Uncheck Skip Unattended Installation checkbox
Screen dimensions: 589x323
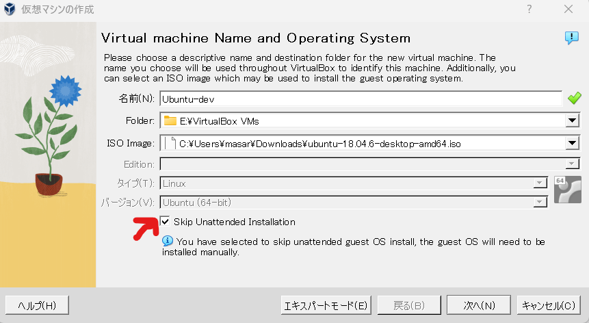click(x=165, y=221)
